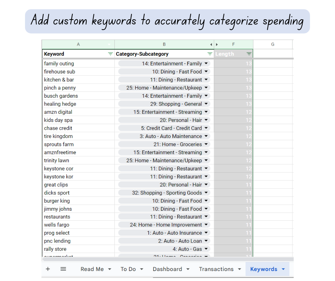Click the horizontal scrollbar below the grid

click(x=168, y=259)
